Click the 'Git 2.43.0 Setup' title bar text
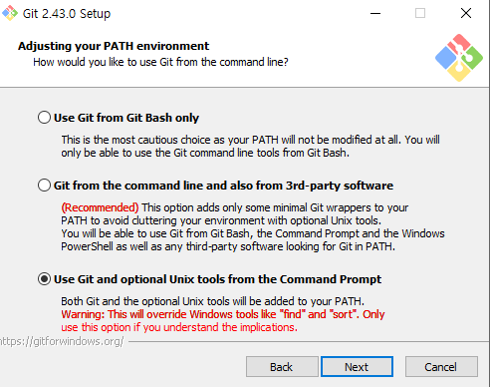490x387 pixels. [x=67, y=14]
